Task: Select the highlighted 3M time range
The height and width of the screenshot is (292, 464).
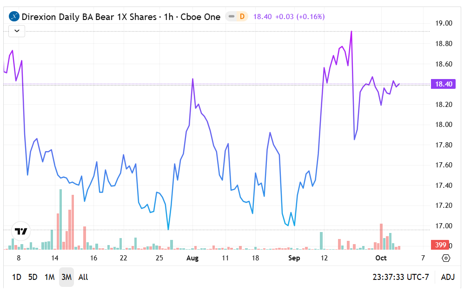Action: [x=66, y=277]
